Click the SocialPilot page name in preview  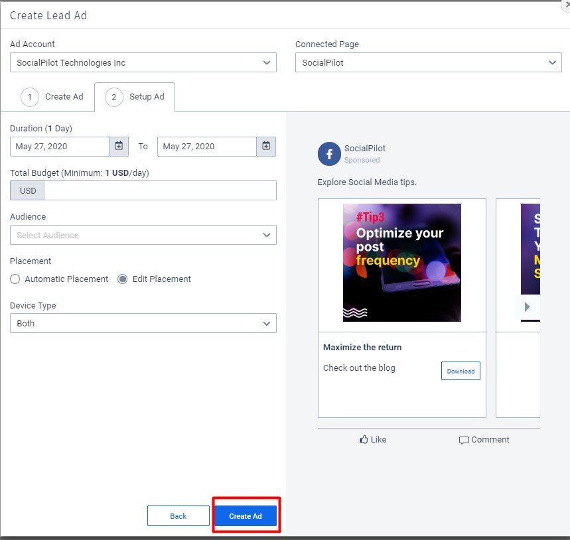(364, 148)
